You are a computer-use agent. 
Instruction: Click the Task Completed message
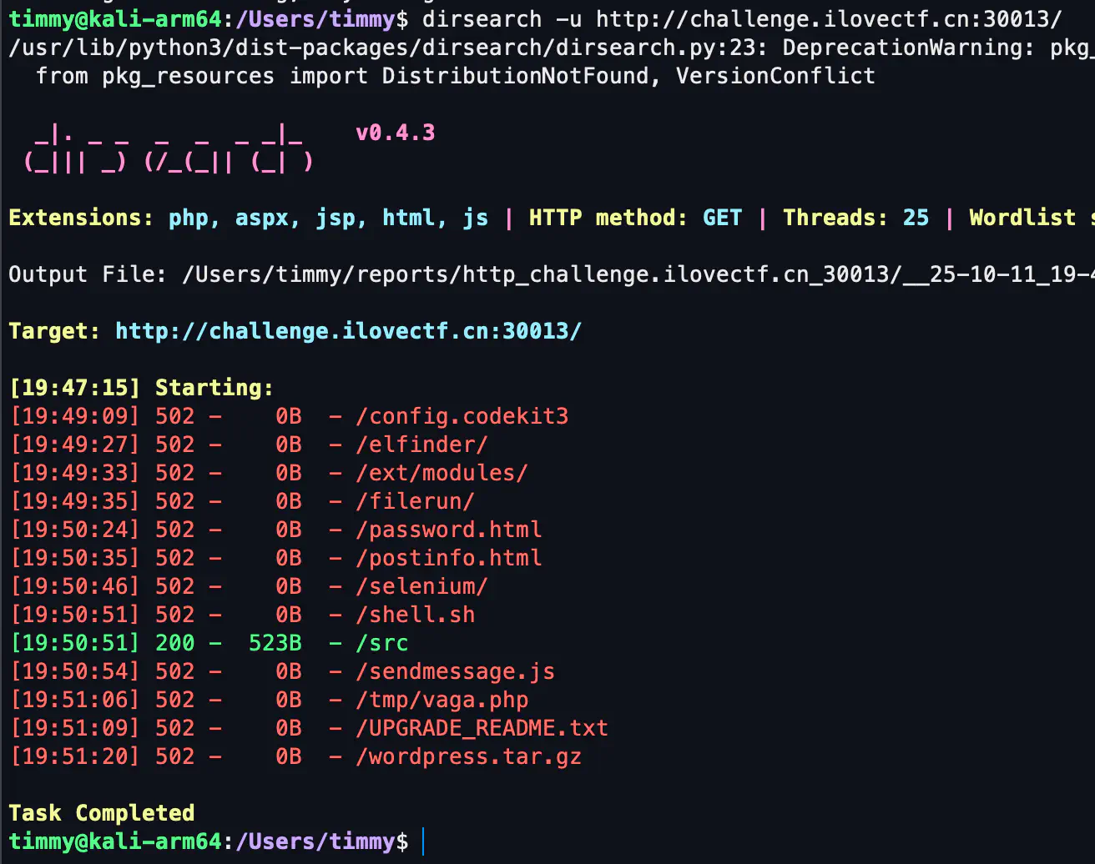(x=101, y=813)
